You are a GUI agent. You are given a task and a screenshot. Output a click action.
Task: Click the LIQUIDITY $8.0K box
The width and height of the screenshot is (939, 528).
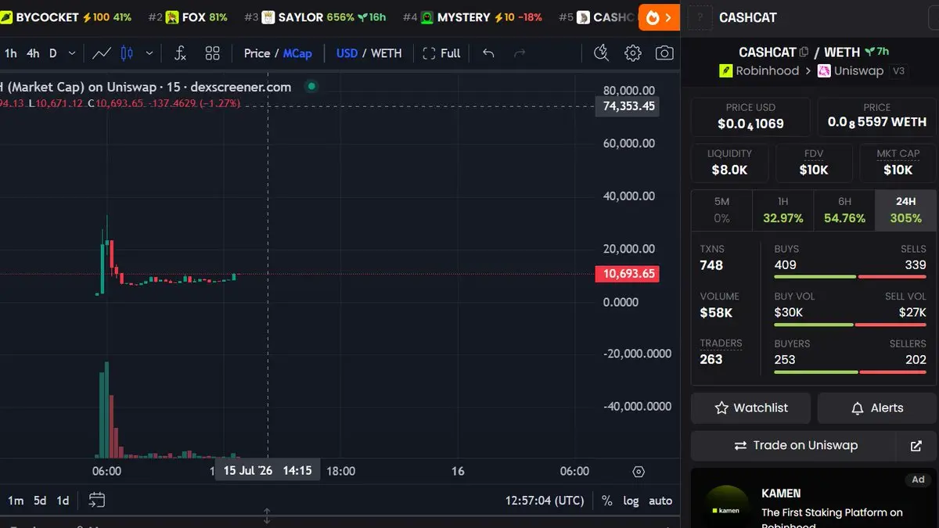(x=729, y=163)
